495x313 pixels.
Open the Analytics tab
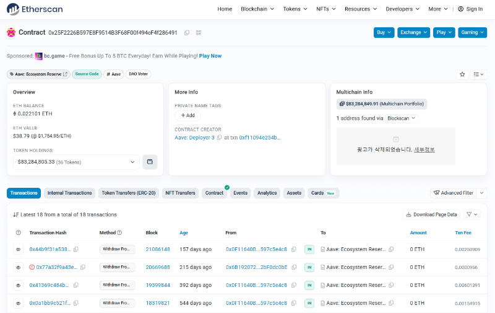[x=267, y=193]
